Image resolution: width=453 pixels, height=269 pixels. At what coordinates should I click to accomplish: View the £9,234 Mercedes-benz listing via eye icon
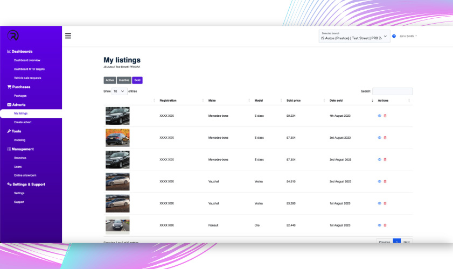(x=379, y=115)
